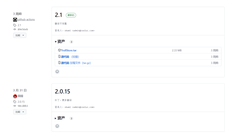Image resolution: width=233 pixels, height=135 pixels.
Task: Open the github-actions profile link
Action: tap(26, 20)
